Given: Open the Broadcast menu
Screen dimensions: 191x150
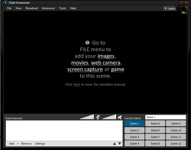Looking at the screenshot, I should click(x=32, y=8).
